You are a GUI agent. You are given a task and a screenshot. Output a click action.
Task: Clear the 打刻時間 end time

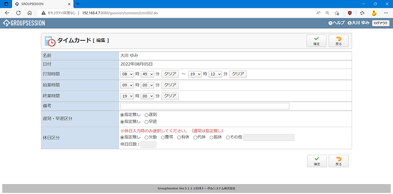pyautogui.click(x=238, y=74)
